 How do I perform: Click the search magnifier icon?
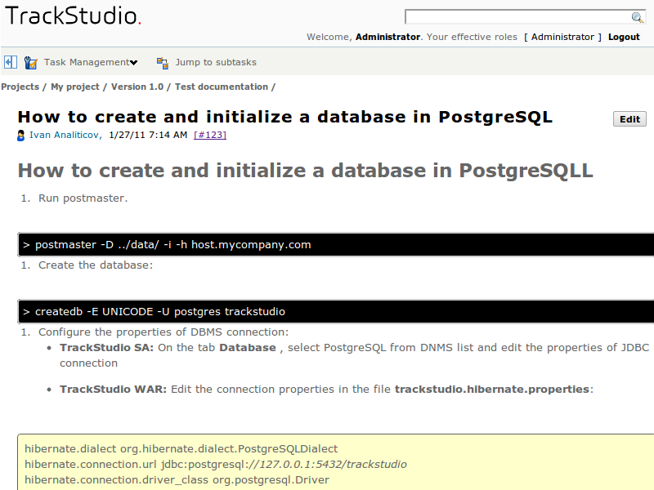coord(637,17)
